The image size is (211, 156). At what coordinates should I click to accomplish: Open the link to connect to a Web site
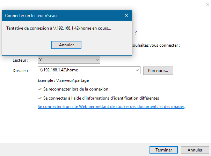(x=111, y=107)
